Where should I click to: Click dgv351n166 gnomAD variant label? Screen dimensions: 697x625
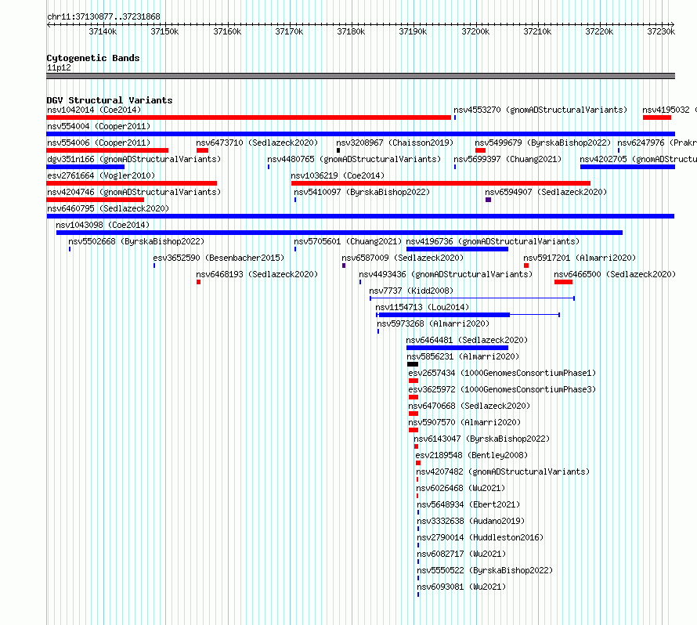[134, 159]
